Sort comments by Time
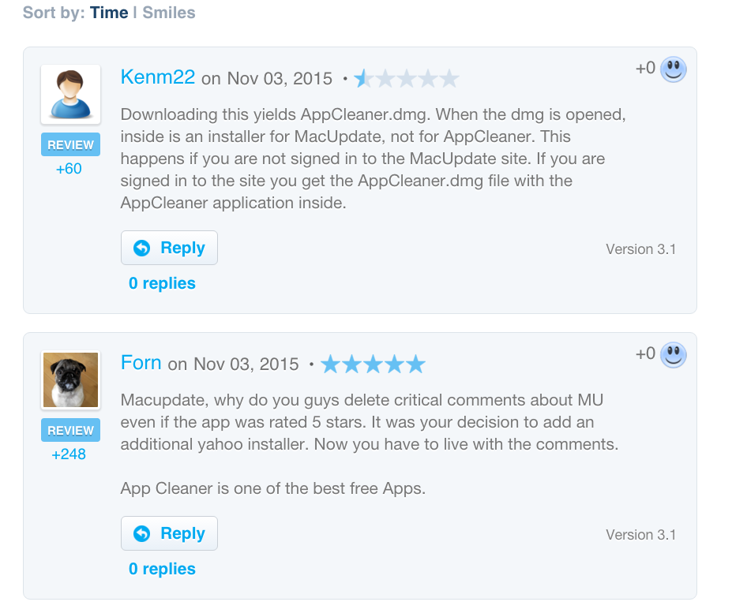The height and width of the screenshot is (613, 747). pos(109,13)
